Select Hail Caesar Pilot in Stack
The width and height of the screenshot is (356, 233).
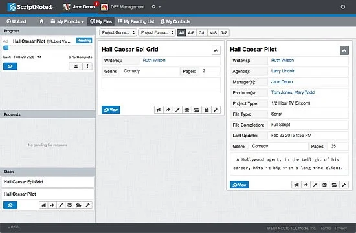(x=48, y=194)
